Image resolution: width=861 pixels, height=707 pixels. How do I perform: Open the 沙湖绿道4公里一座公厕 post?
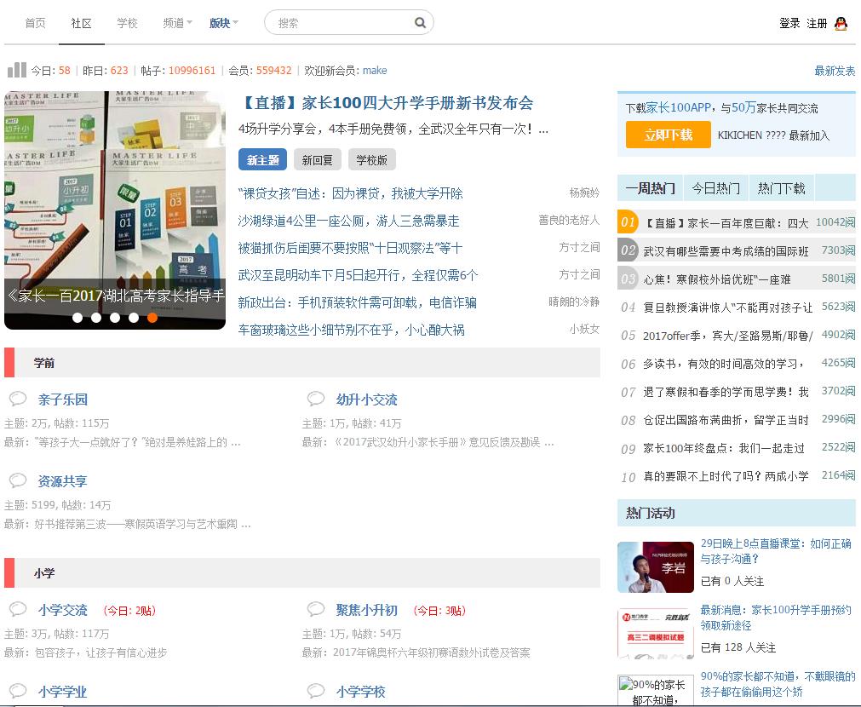(348, 221)
